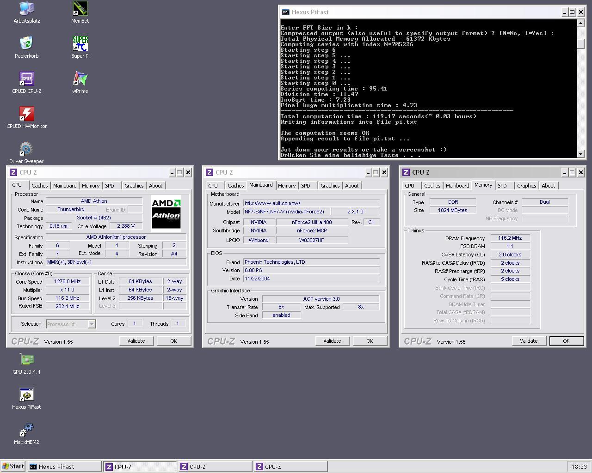This screenshot has width=592, height=473.
Task: Click the Core Voltage 2.288 V value
Action: point(126,226)
